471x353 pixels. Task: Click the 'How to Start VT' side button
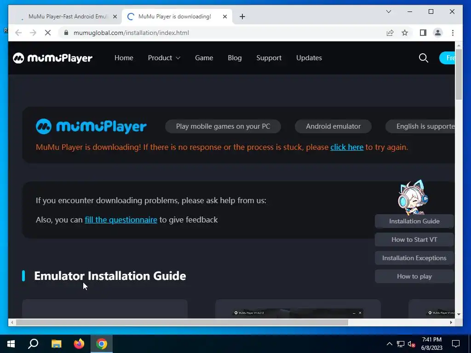coord(414,239)
